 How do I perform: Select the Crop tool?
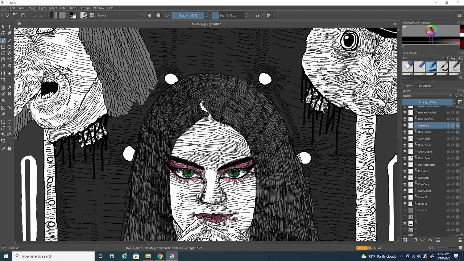coord(3,80)
